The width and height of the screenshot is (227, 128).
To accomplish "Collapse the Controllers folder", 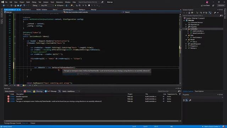I will [x=186, y=29].
